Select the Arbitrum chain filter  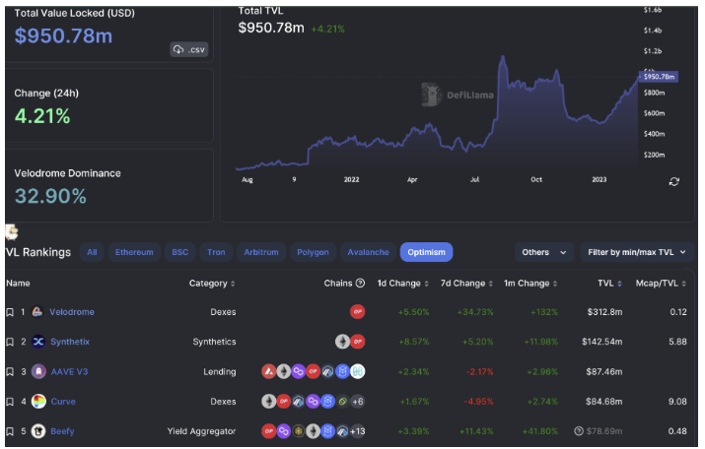(x=260, y=252)
